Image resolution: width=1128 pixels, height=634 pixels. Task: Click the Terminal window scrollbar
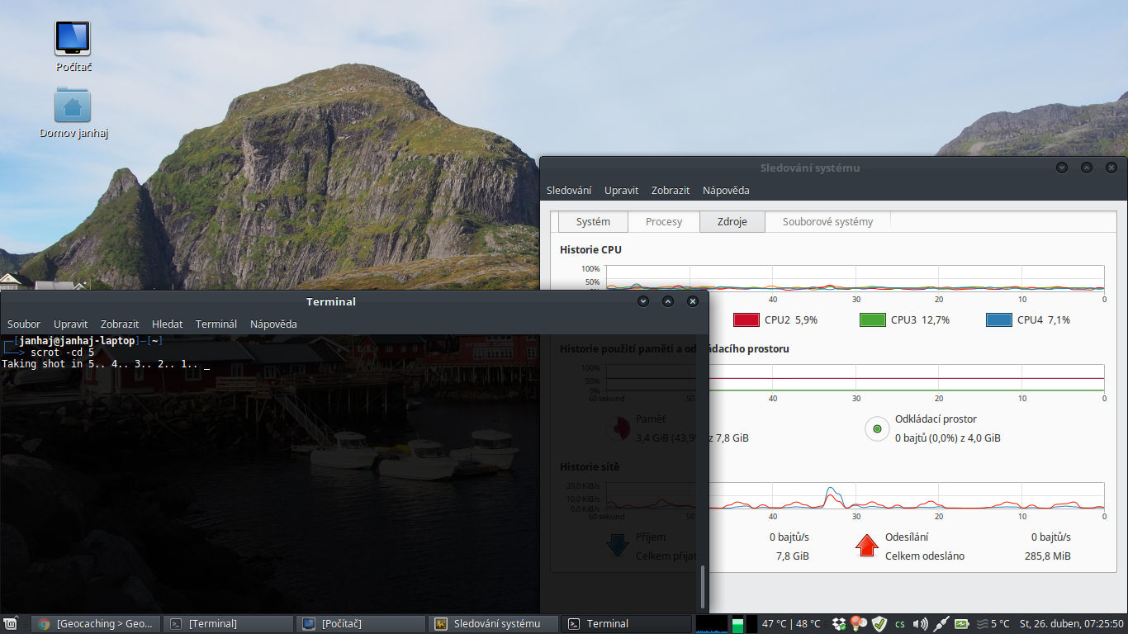704,586
